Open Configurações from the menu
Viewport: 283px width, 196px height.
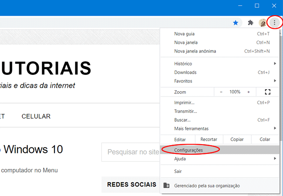pos(189,150)
